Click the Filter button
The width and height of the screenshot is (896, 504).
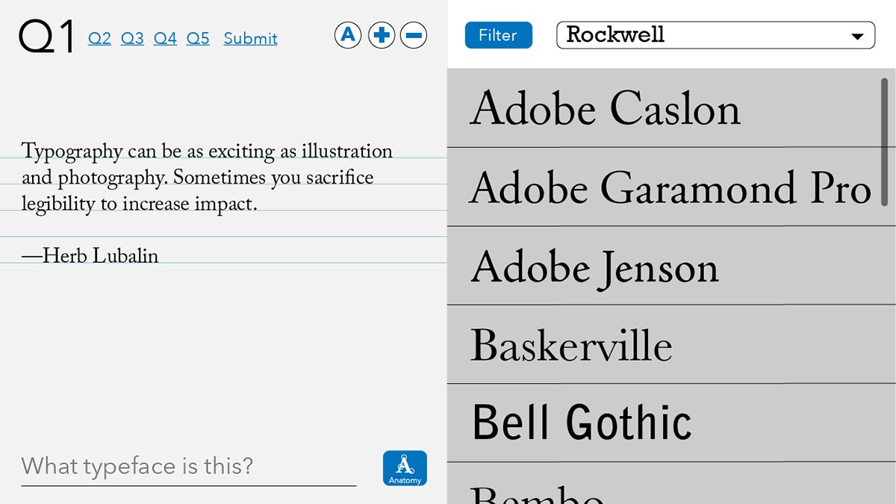(498, 35)
